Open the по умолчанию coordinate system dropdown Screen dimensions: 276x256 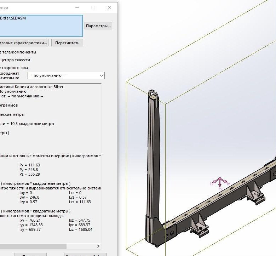pyautogui.click(x=66, y=75)
